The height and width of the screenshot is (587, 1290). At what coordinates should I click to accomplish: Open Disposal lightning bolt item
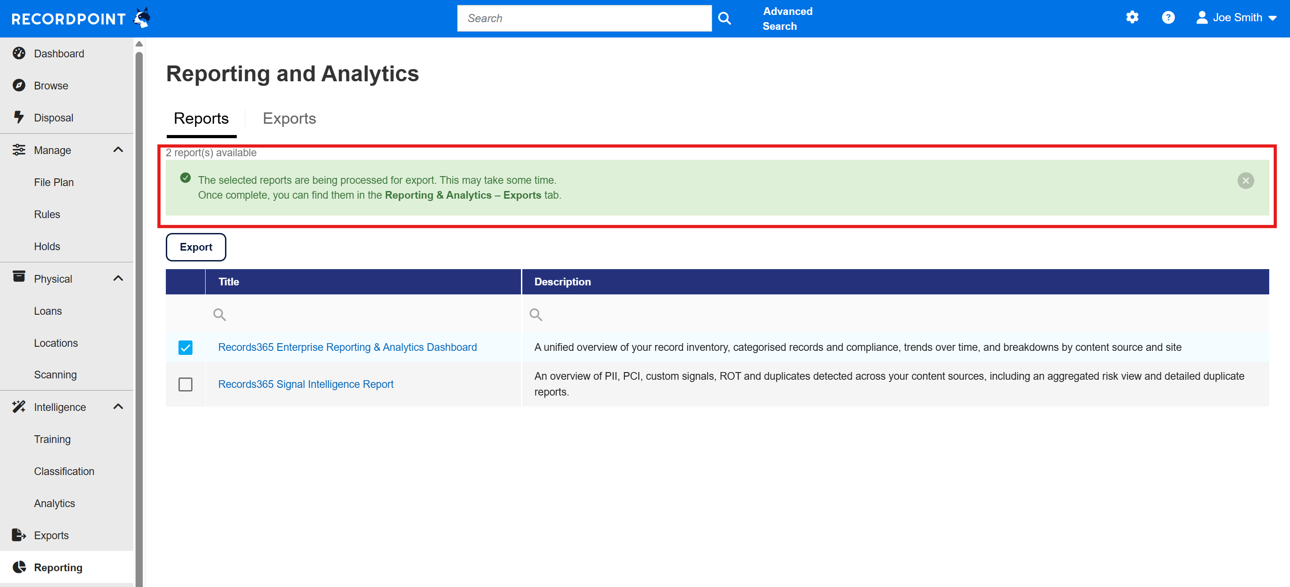pyautogui.click(x=19, y=117)
